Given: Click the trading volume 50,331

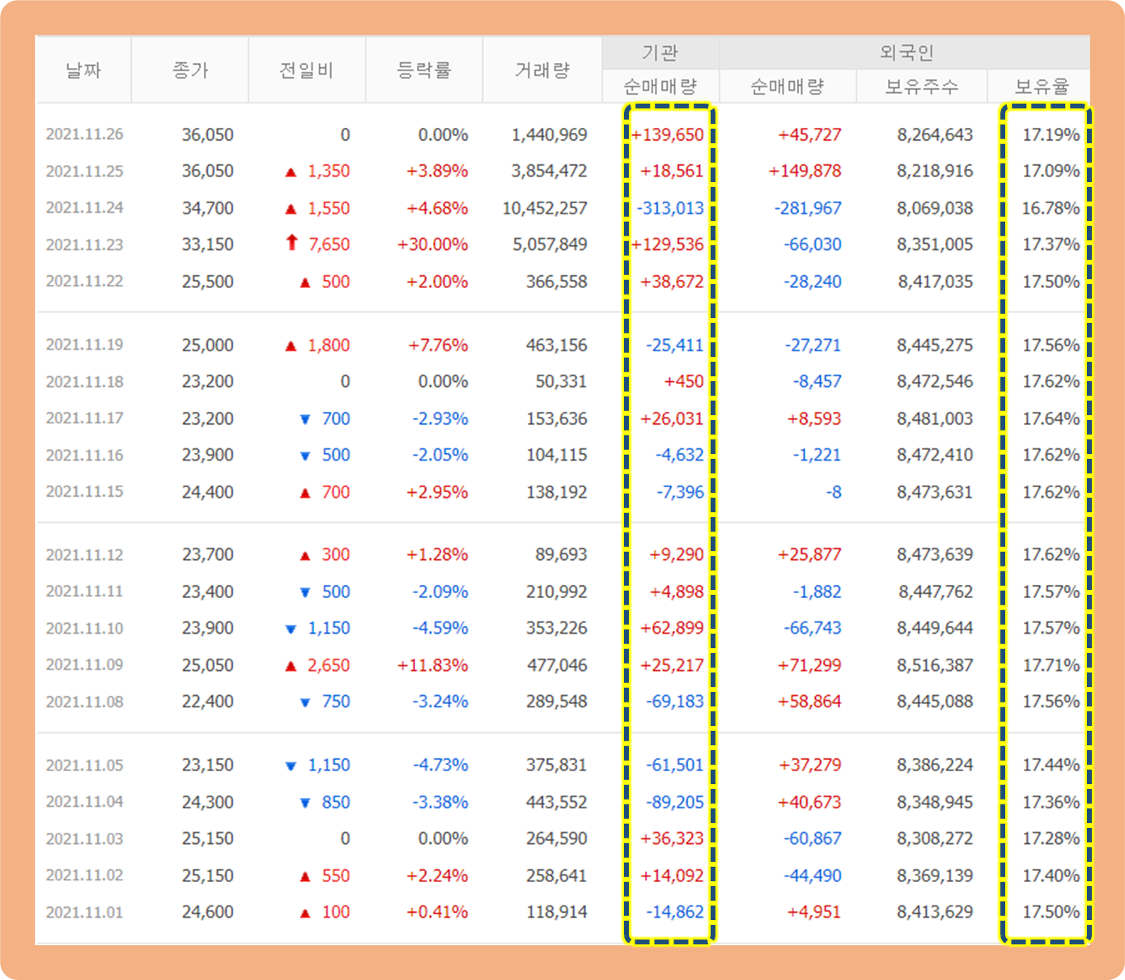Looking at the screenshot, I should [x=561, y=381].
